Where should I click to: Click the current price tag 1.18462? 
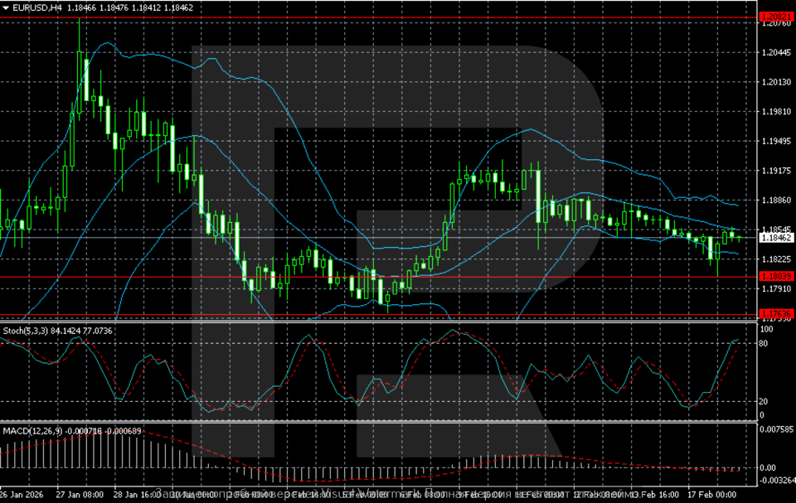[x=776, y=238]
